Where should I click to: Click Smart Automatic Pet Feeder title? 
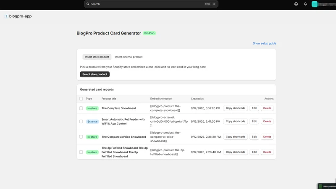pyautogui.click(x=123, y=121)
